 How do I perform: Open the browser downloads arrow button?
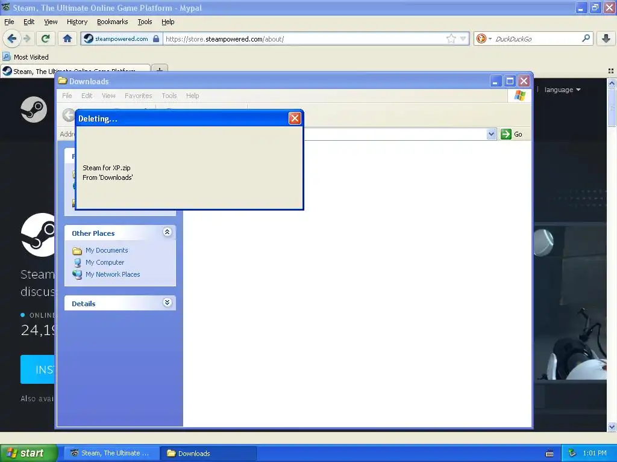pos(606,38)
